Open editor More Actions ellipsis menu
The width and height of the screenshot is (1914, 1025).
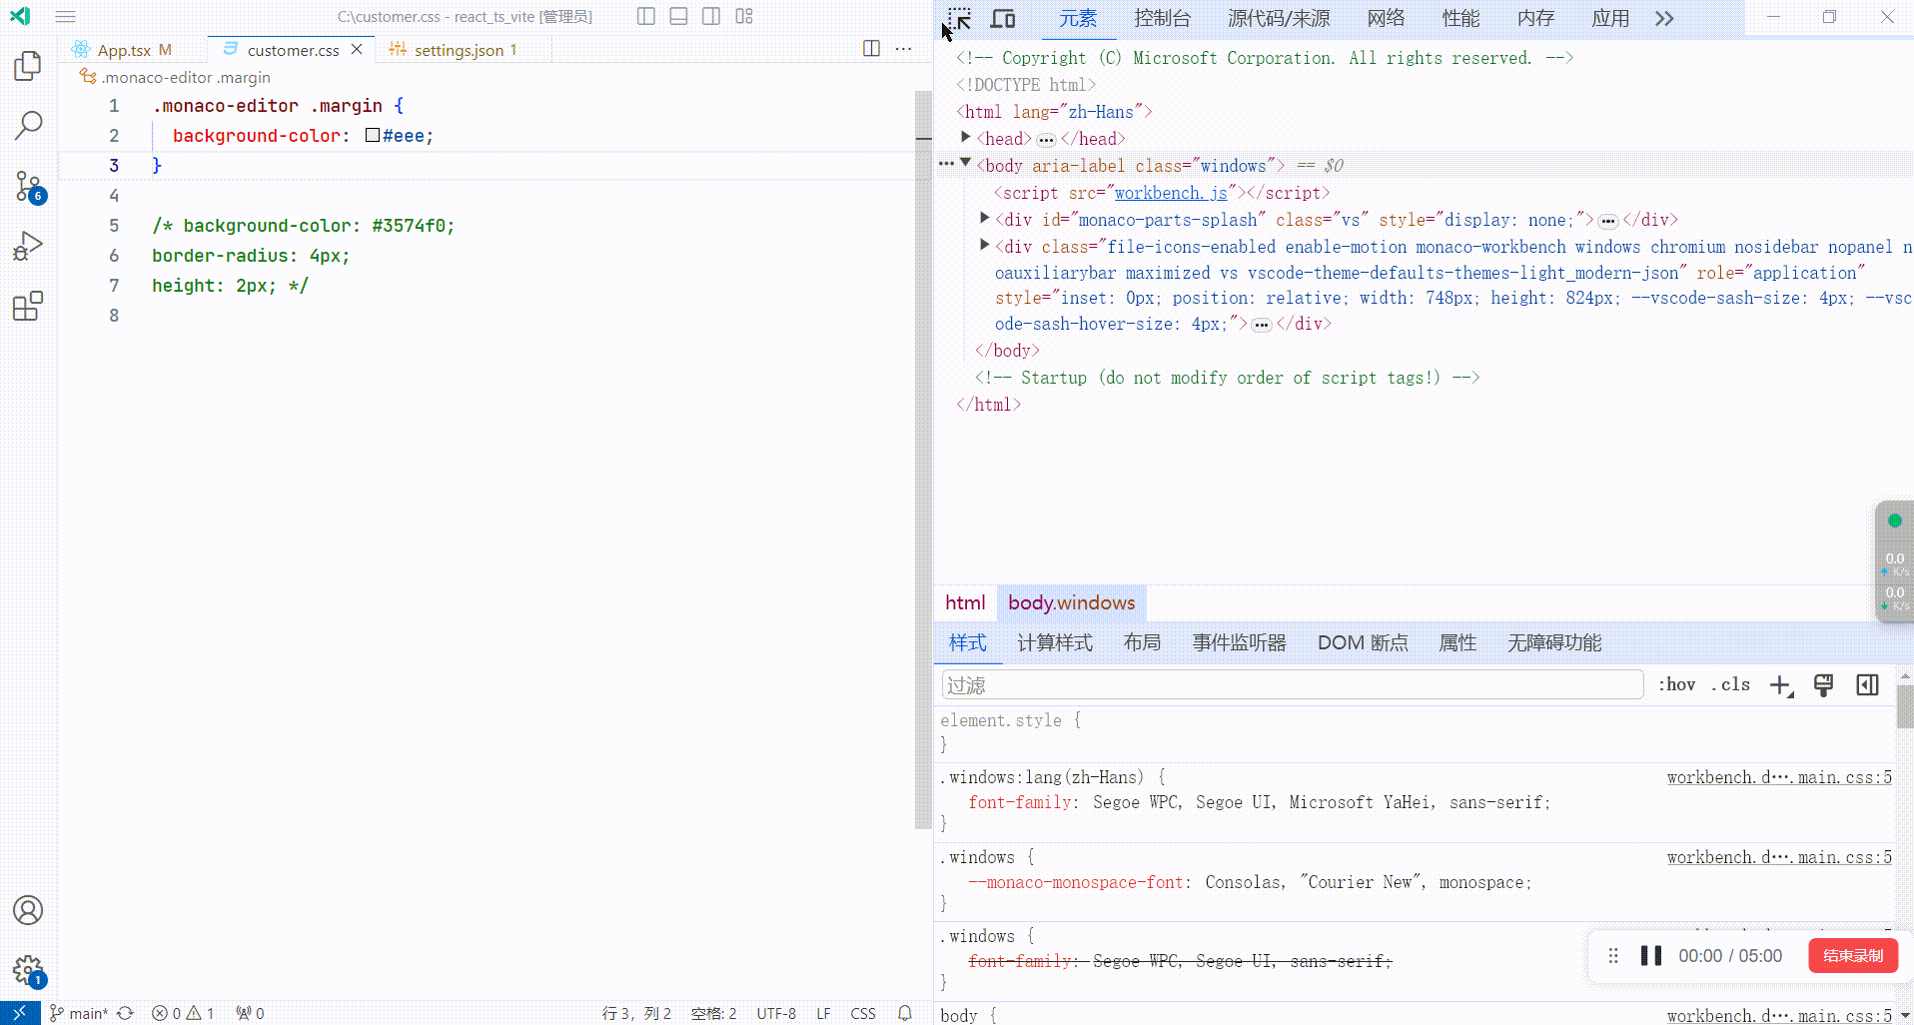click(x=904, y=49)
